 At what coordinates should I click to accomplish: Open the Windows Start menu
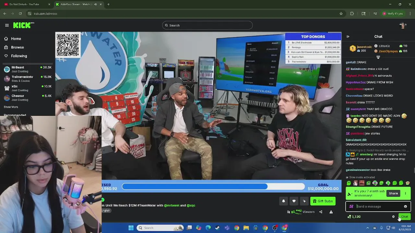[131, 228]
